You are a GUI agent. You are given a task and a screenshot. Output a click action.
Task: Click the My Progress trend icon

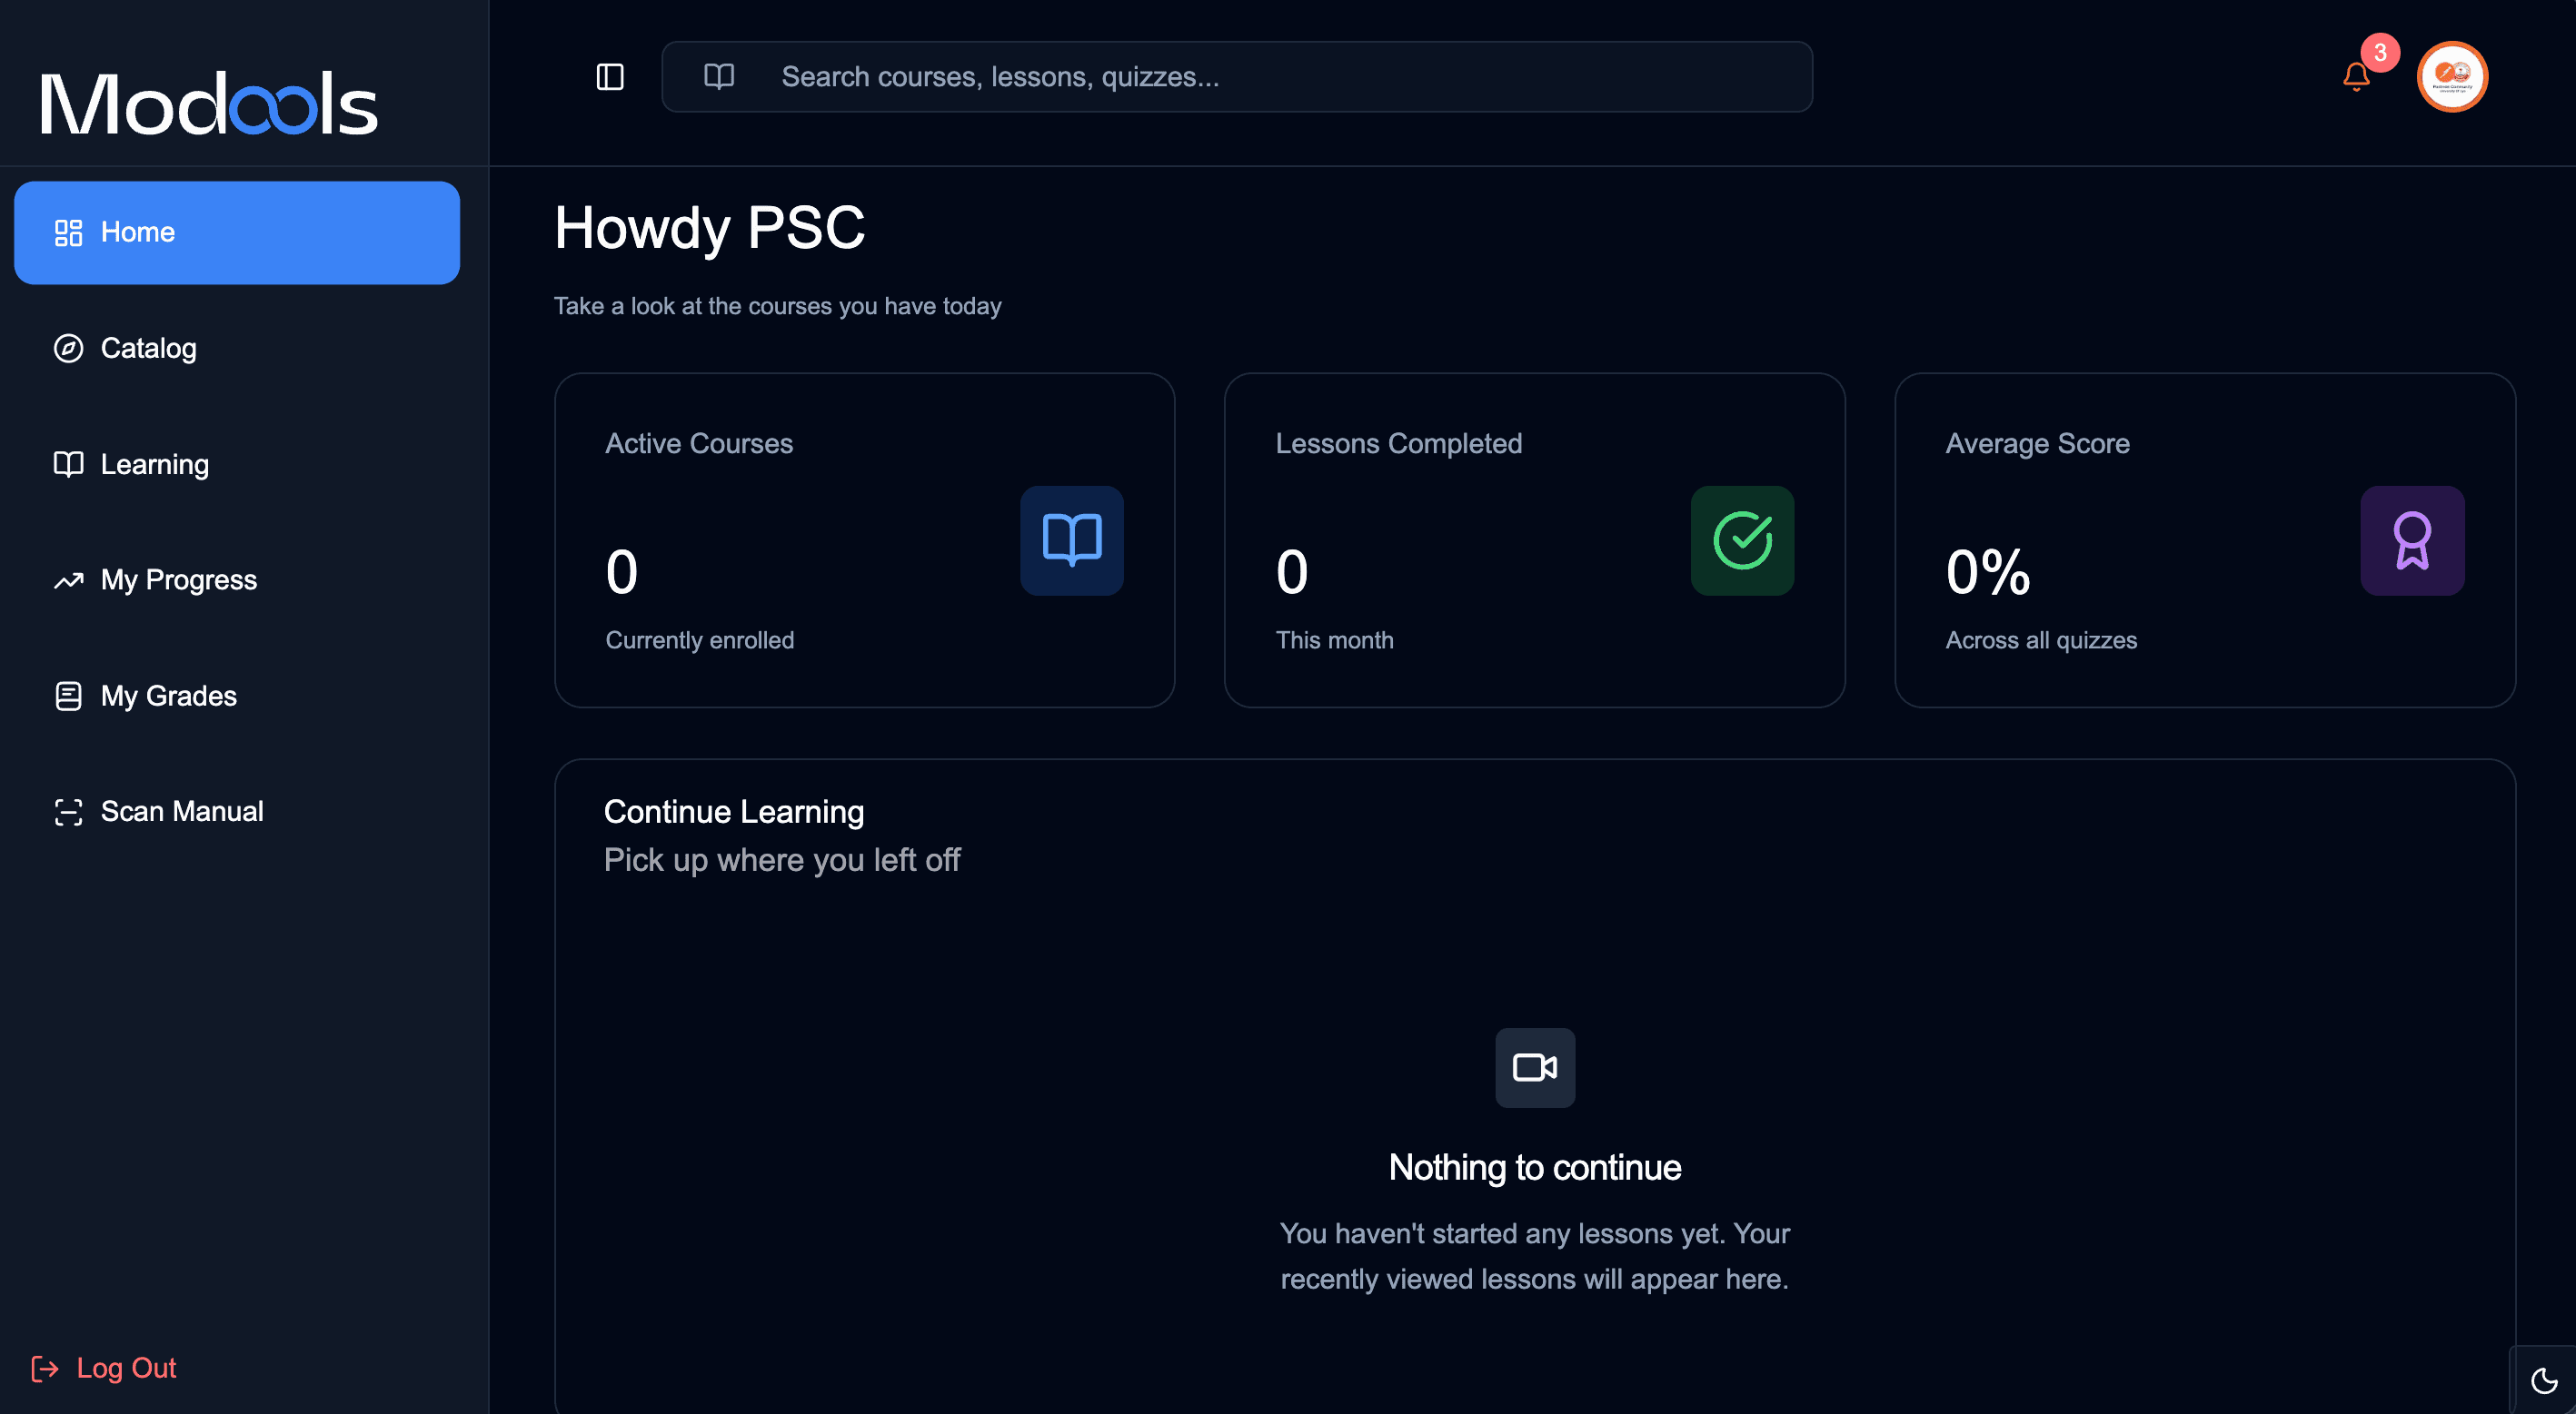tap(68, 580)
